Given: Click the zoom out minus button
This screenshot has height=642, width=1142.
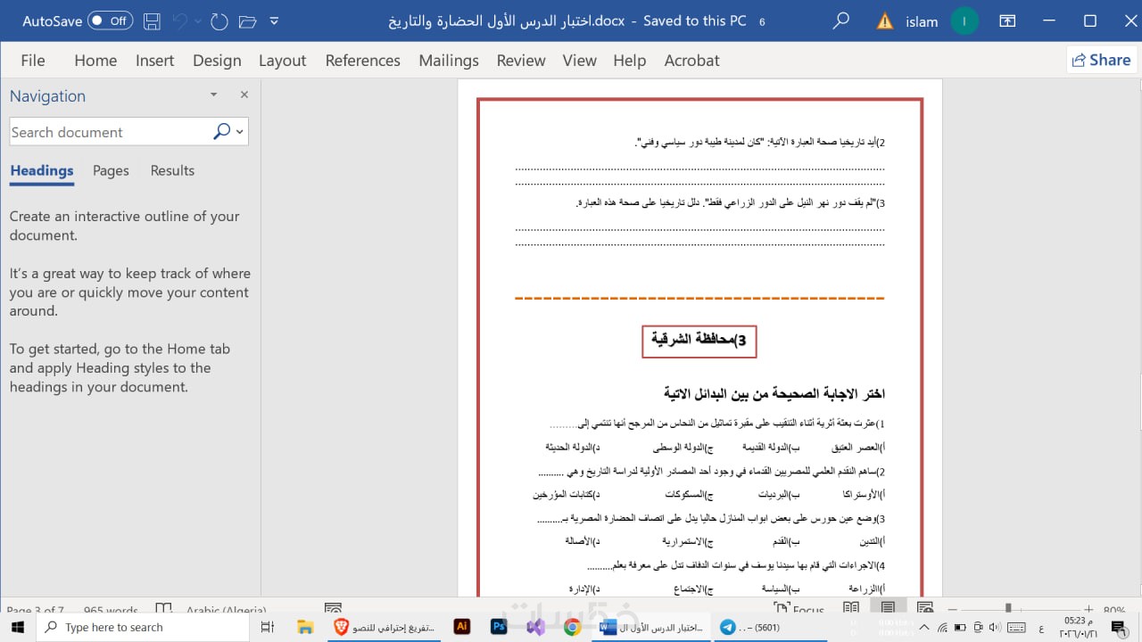Looking at the screenshot, I should pyautogui.click(x=953, y=611).
